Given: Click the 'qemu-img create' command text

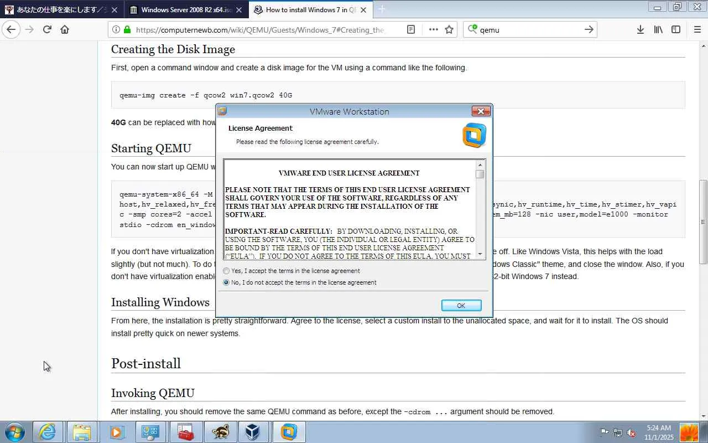Looking at the screenshot, I should 206,95.
